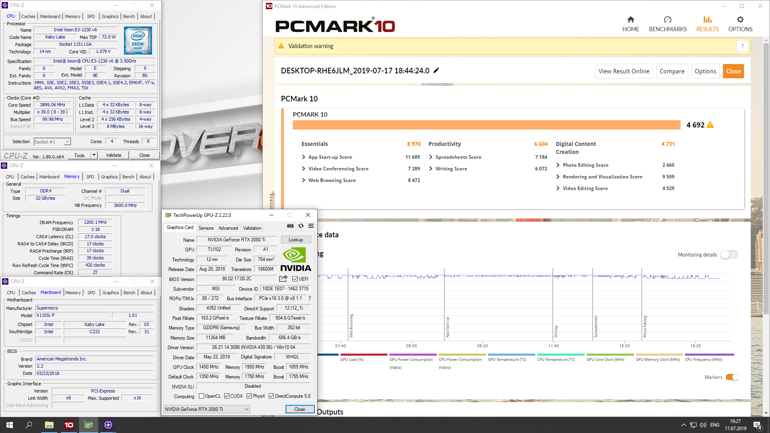Open the Validation tab in GPU-Z

click(x=252, y=228)
